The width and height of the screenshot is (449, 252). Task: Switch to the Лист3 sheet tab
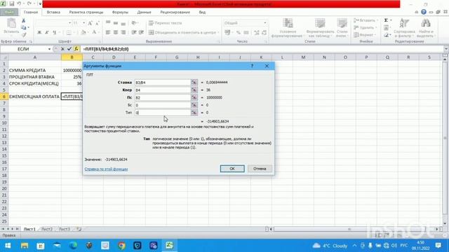point(64,229)
